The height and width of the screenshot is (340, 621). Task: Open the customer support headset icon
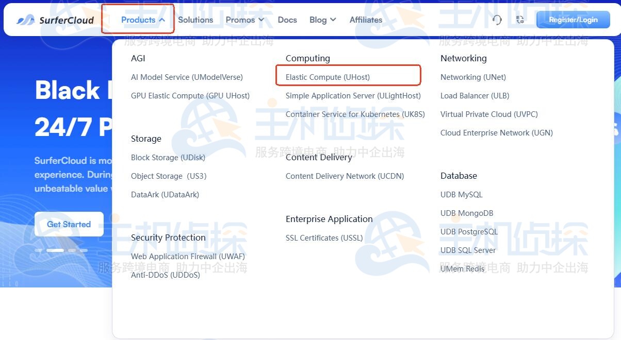tap(497, 20)
